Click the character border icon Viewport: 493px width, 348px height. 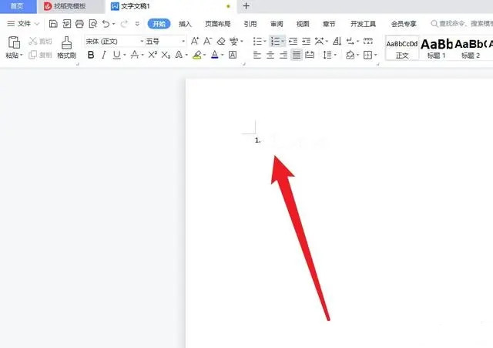click(x=233, y=55)
